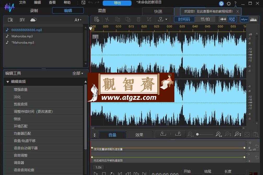
Task: Open the 文件 menu
Action: click(x=22, y=2)
